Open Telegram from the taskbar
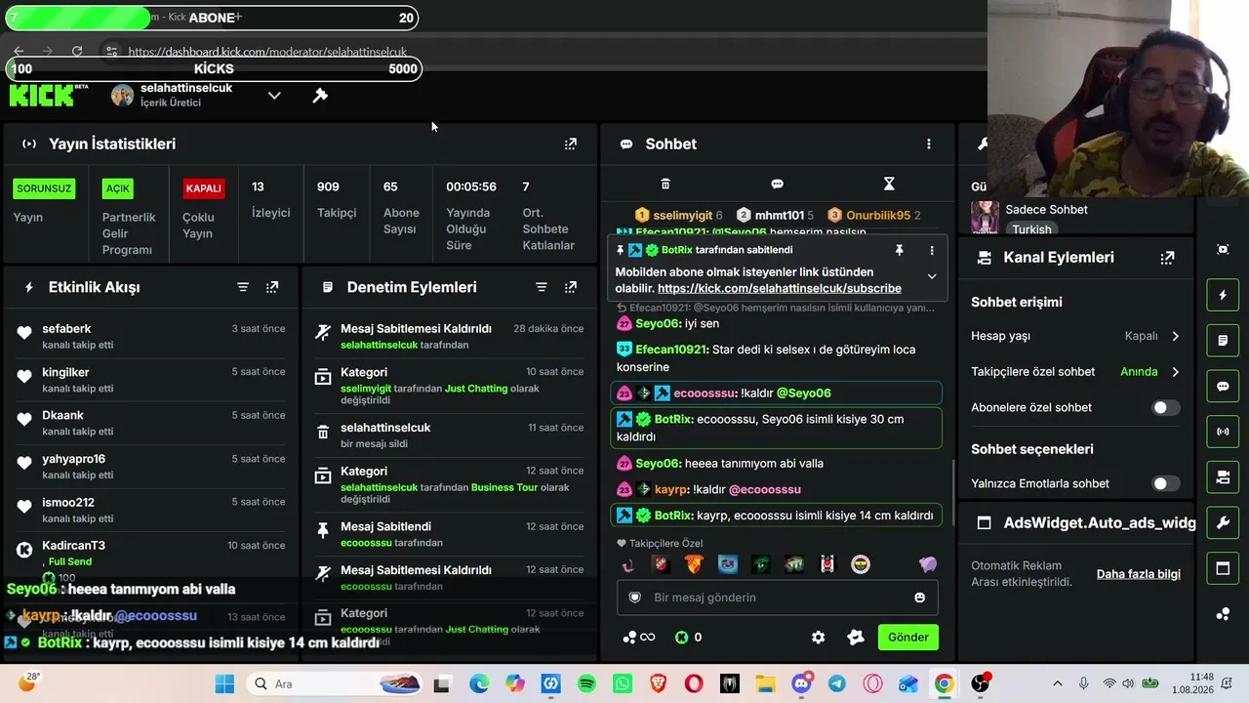This screenshot has height=703, width=1249. pyautogui.click(x=837, y=684)
